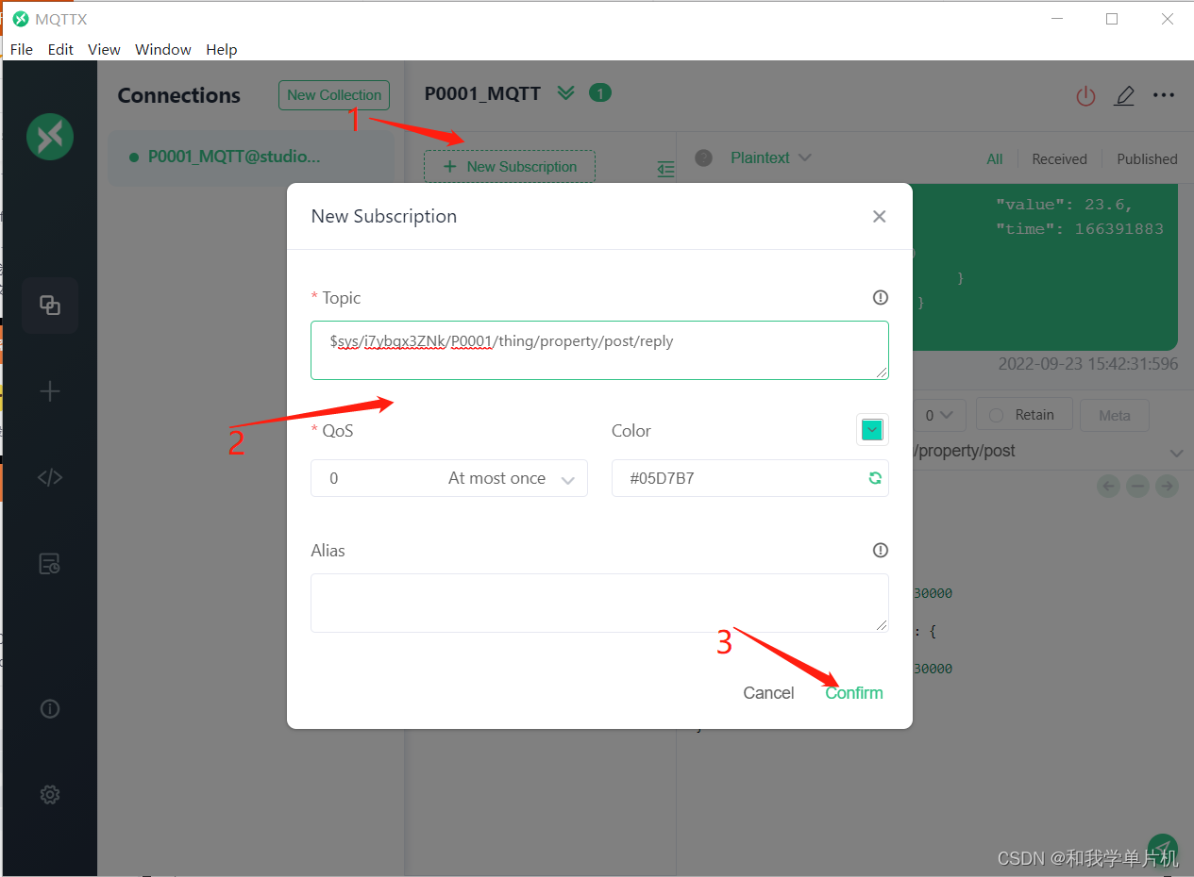Click the message timestamp 2022-09-23 15:42:31:596

[1088, 364]
